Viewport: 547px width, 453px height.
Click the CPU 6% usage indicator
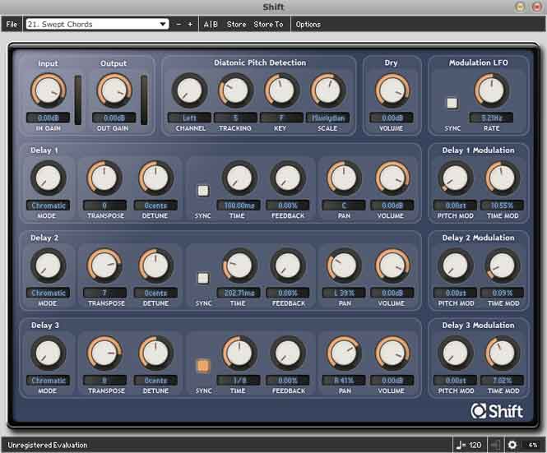(533, 445)
